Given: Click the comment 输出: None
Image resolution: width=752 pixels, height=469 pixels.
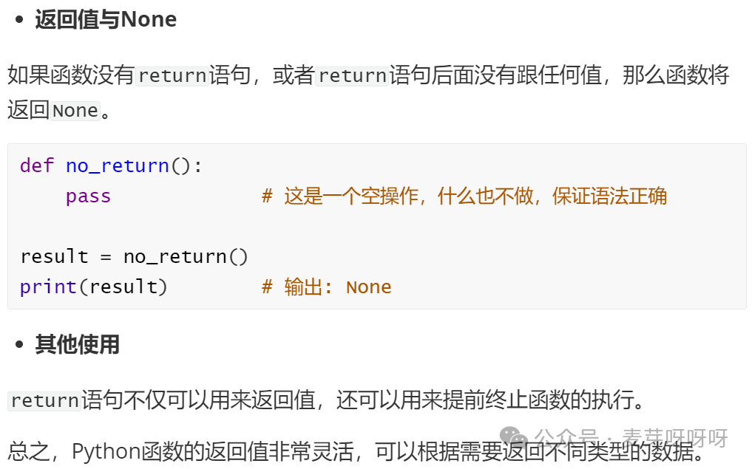Looking at the screenshot, I should [327, 287].
